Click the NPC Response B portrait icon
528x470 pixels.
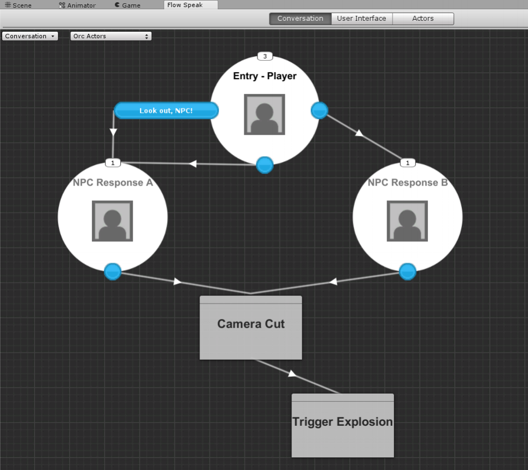pos(407,222)
